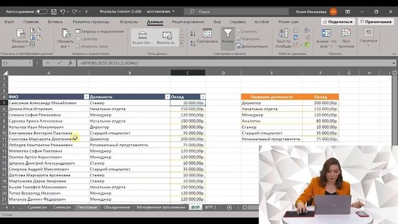Click the Flash Fill icon
398x224 pixels.
click(296, 30)
